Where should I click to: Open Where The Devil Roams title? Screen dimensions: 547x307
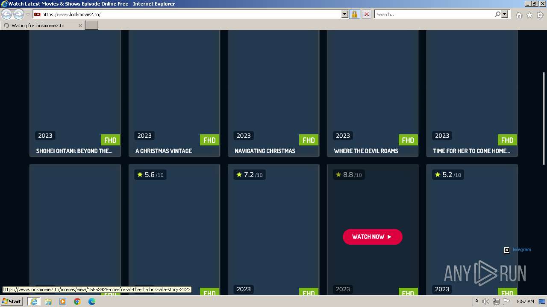pyautogui.click(x=366, y=151)
